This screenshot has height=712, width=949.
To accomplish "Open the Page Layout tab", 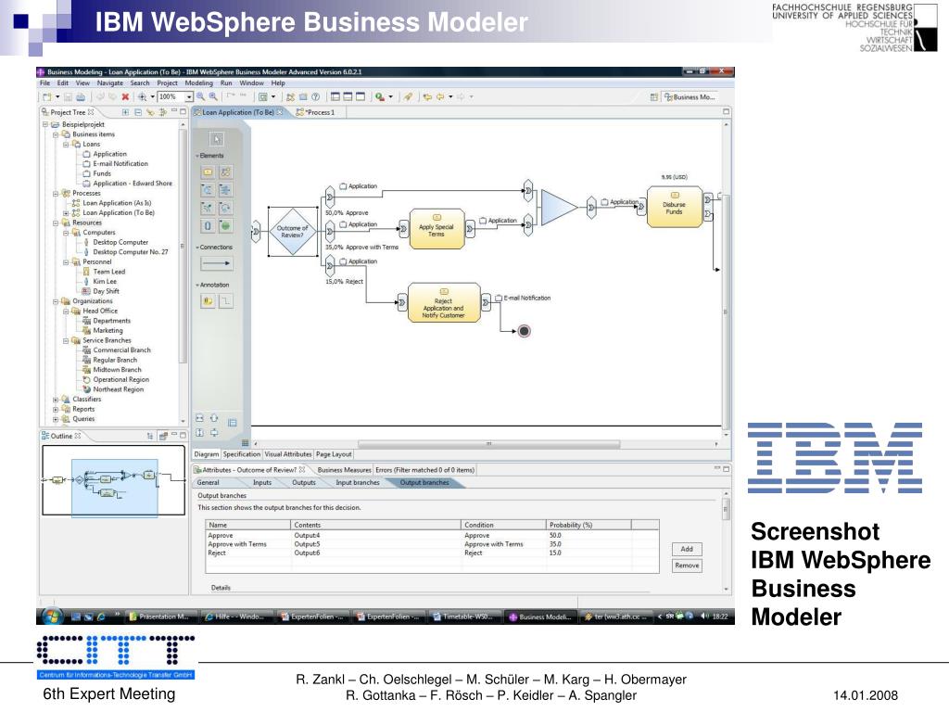I will point(334,454).
